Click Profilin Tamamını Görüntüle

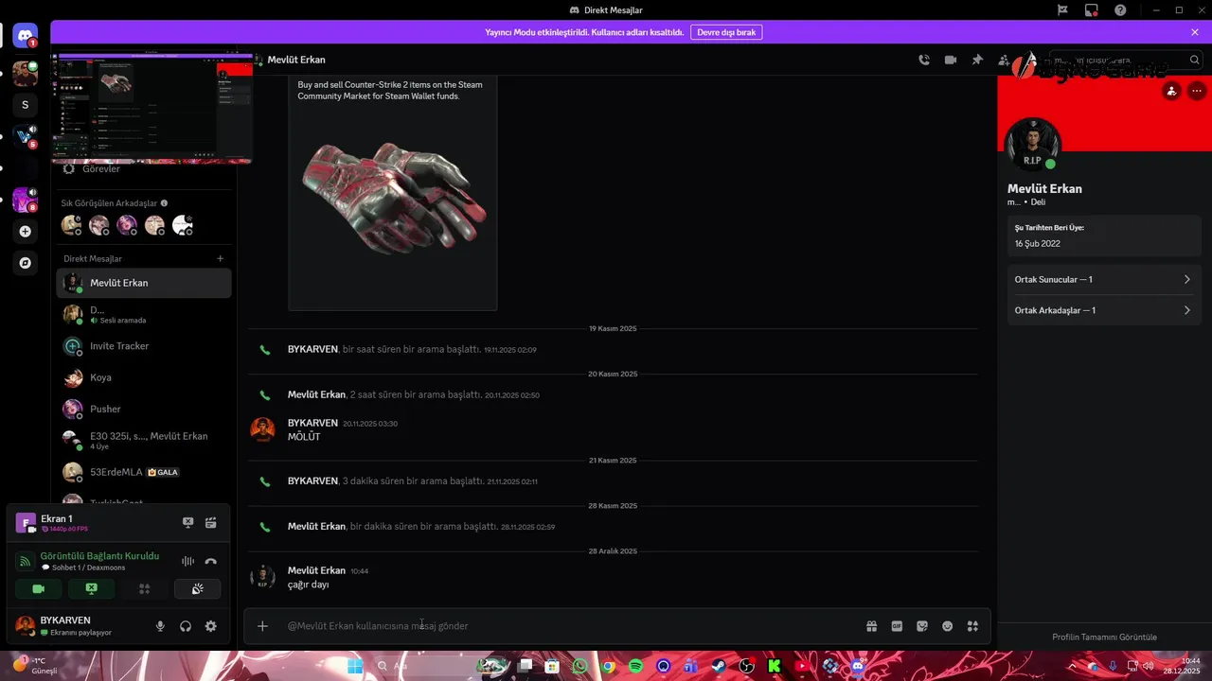tap(1104, 637)
